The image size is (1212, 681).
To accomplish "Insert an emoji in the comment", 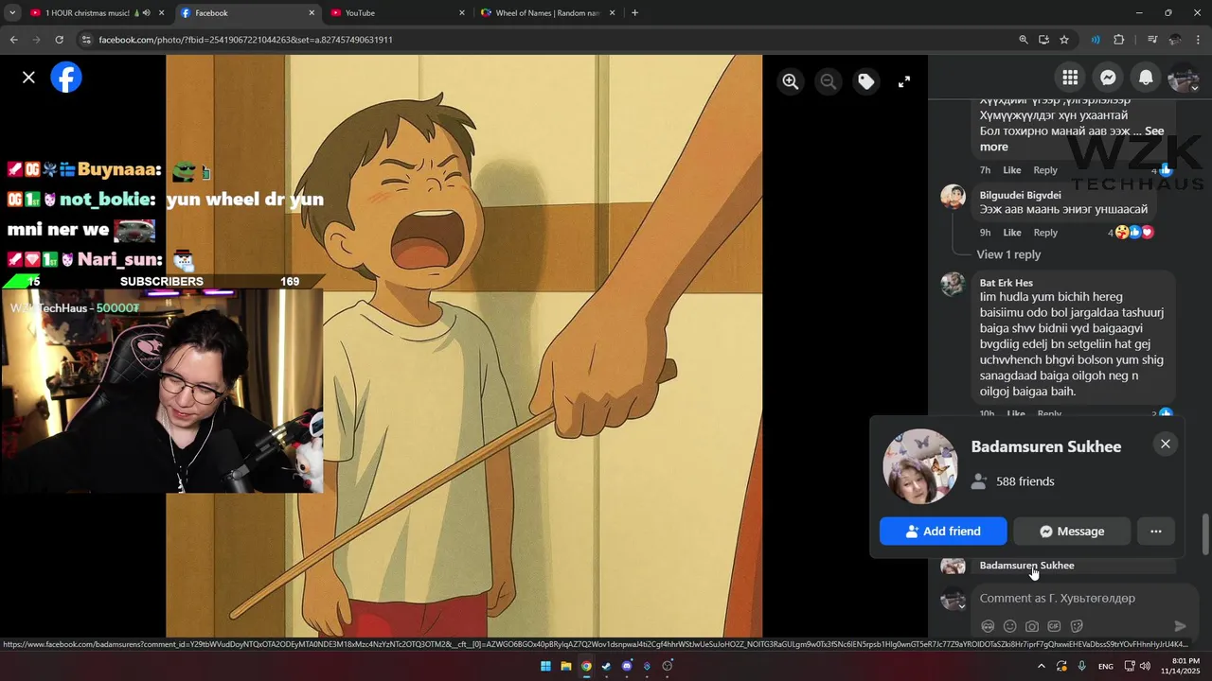I will [1010, 626].
